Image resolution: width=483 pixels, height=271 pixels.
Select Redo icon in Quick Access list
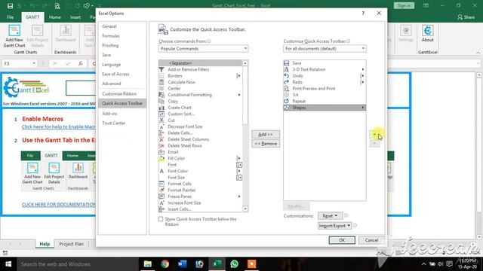click(x=287, y=82)
